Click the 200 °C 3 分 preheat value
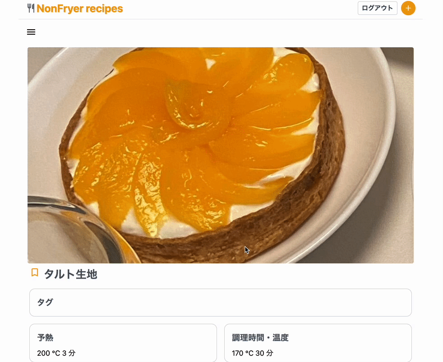This screenshot has width=443, height=362. [x=56, y=353]
